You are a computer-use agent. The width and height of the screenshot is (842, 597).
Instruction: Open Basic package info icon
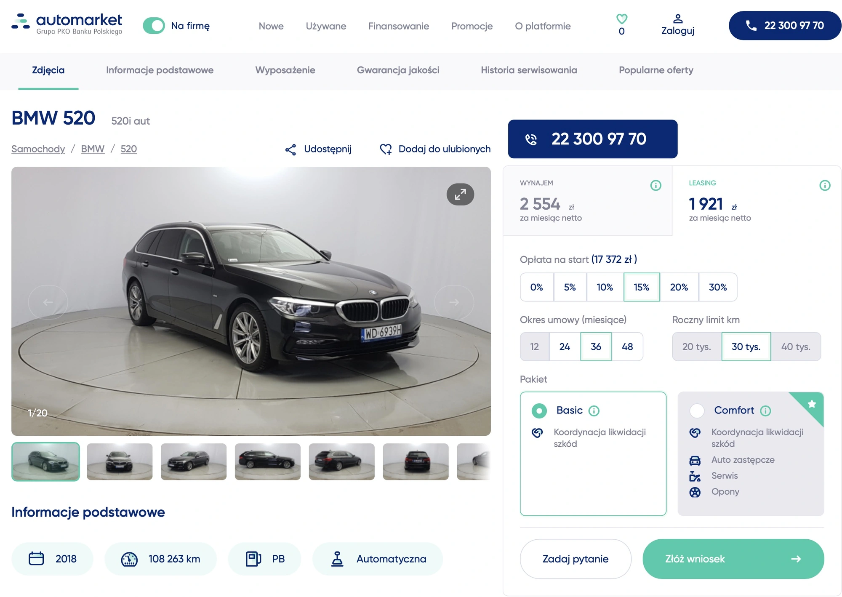coord(594,410)
